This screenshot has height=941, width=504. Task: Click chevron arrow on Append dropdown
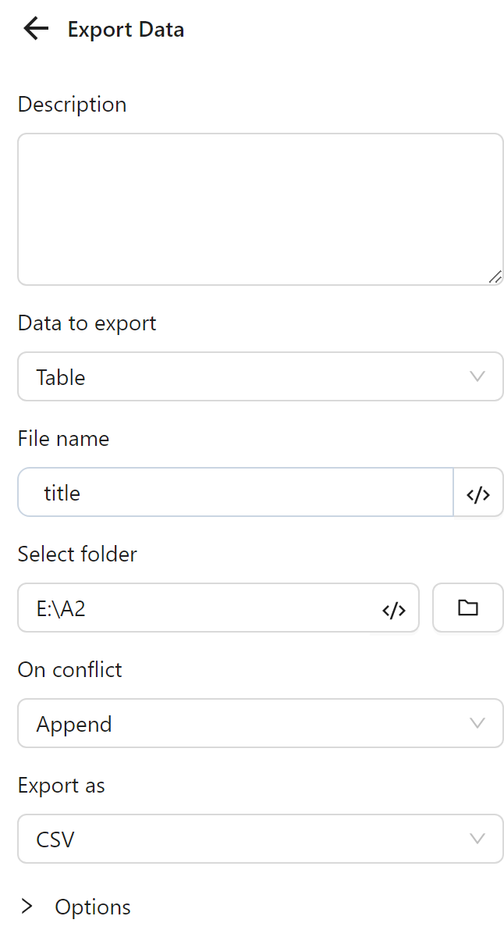pyautogui.click(x=477, y=724)
